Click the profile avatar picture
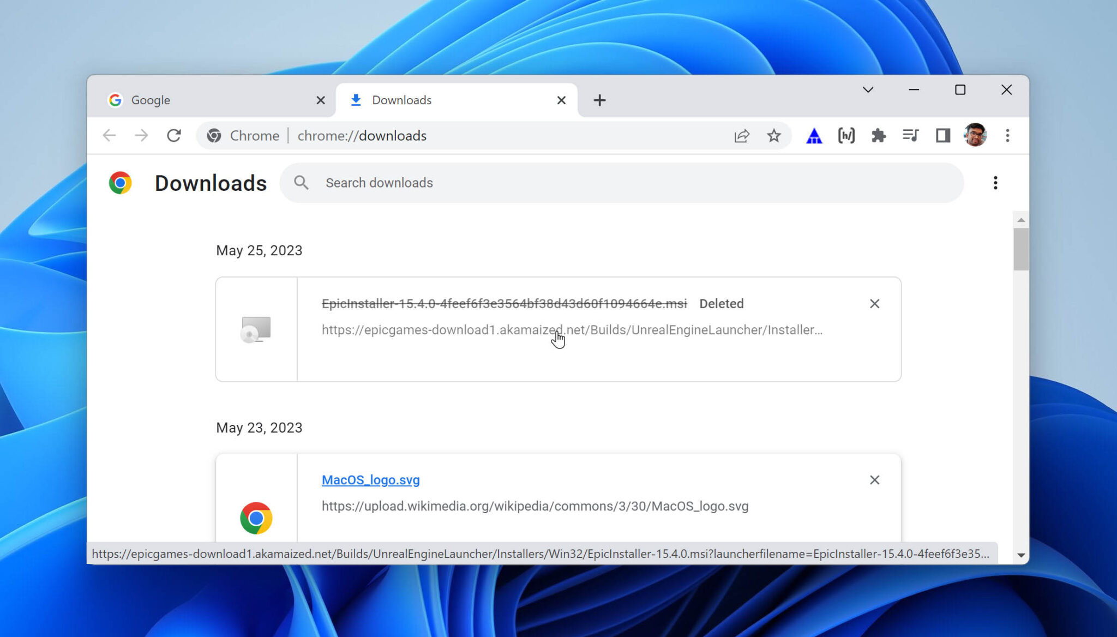 tap(975, 136)
